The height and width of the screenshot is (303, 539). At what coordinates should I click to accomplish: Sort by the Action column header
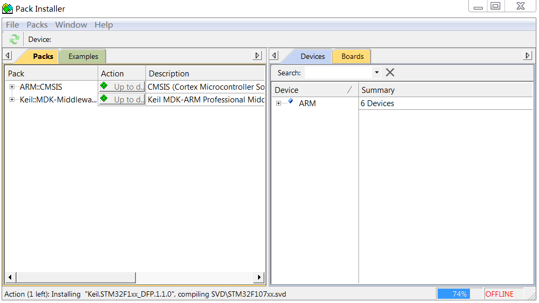pyautogui.click(x=122, y=74)
